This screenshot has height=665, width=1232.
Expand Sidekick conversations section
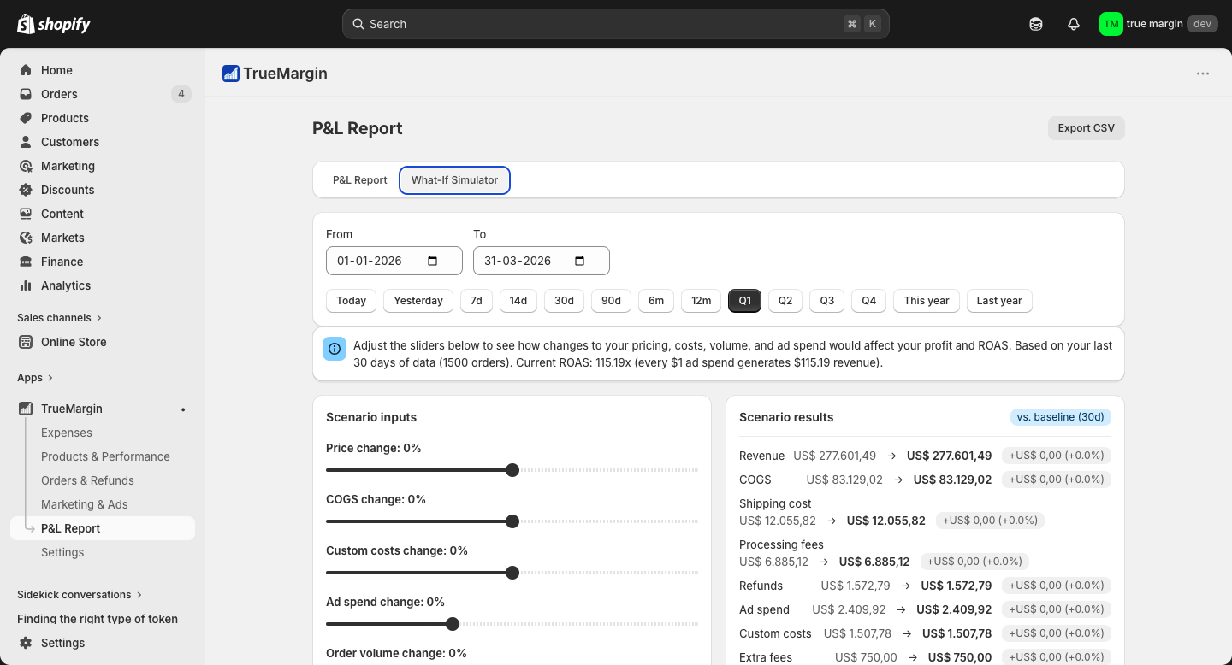coord(80,595)
